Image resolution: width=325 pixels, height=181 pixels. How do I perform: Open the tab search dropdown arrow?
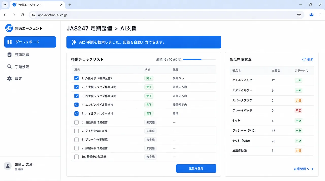(x=5, y=5)
